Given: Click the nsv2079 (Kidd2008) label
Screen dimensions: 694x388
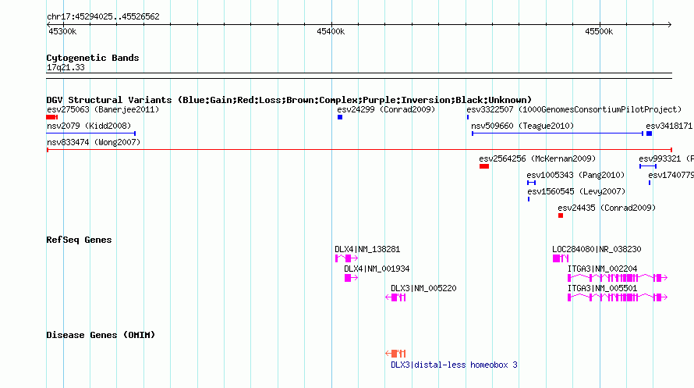Looking at the screenshot, I should point(89,126).
